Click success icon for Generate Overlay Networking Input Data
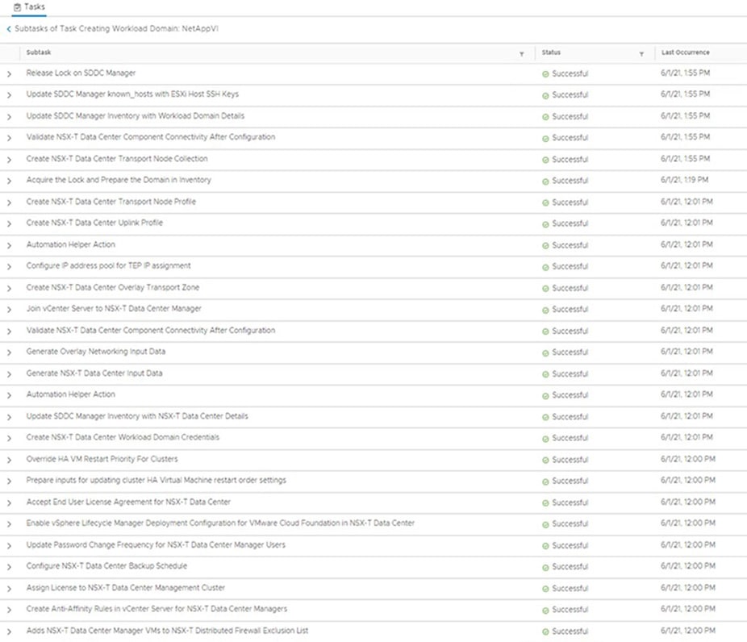This screenshot has height=642, width=747. coord(545,352)
